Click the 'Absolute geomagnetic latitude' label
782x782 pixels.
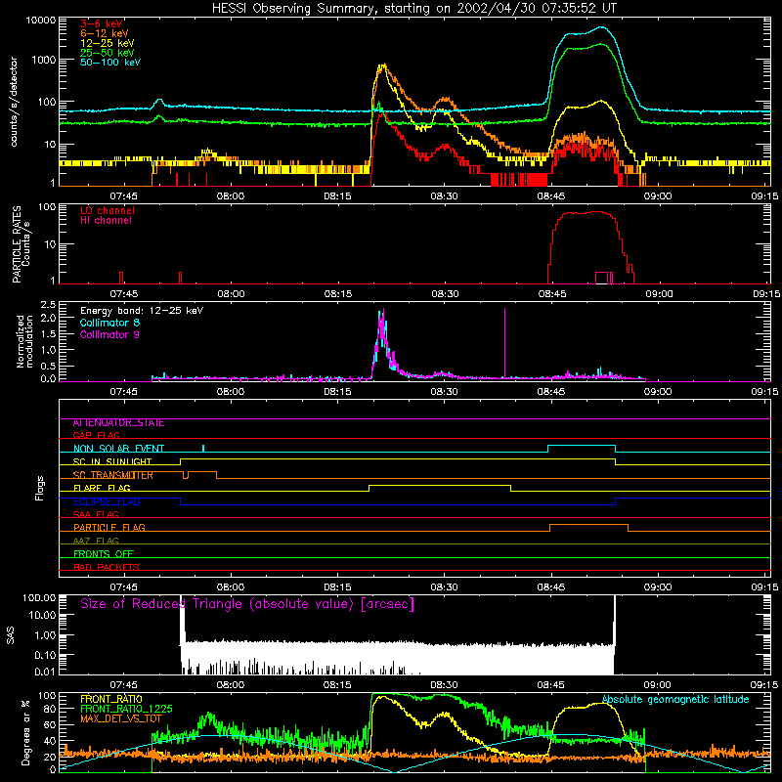pos(675,699)
